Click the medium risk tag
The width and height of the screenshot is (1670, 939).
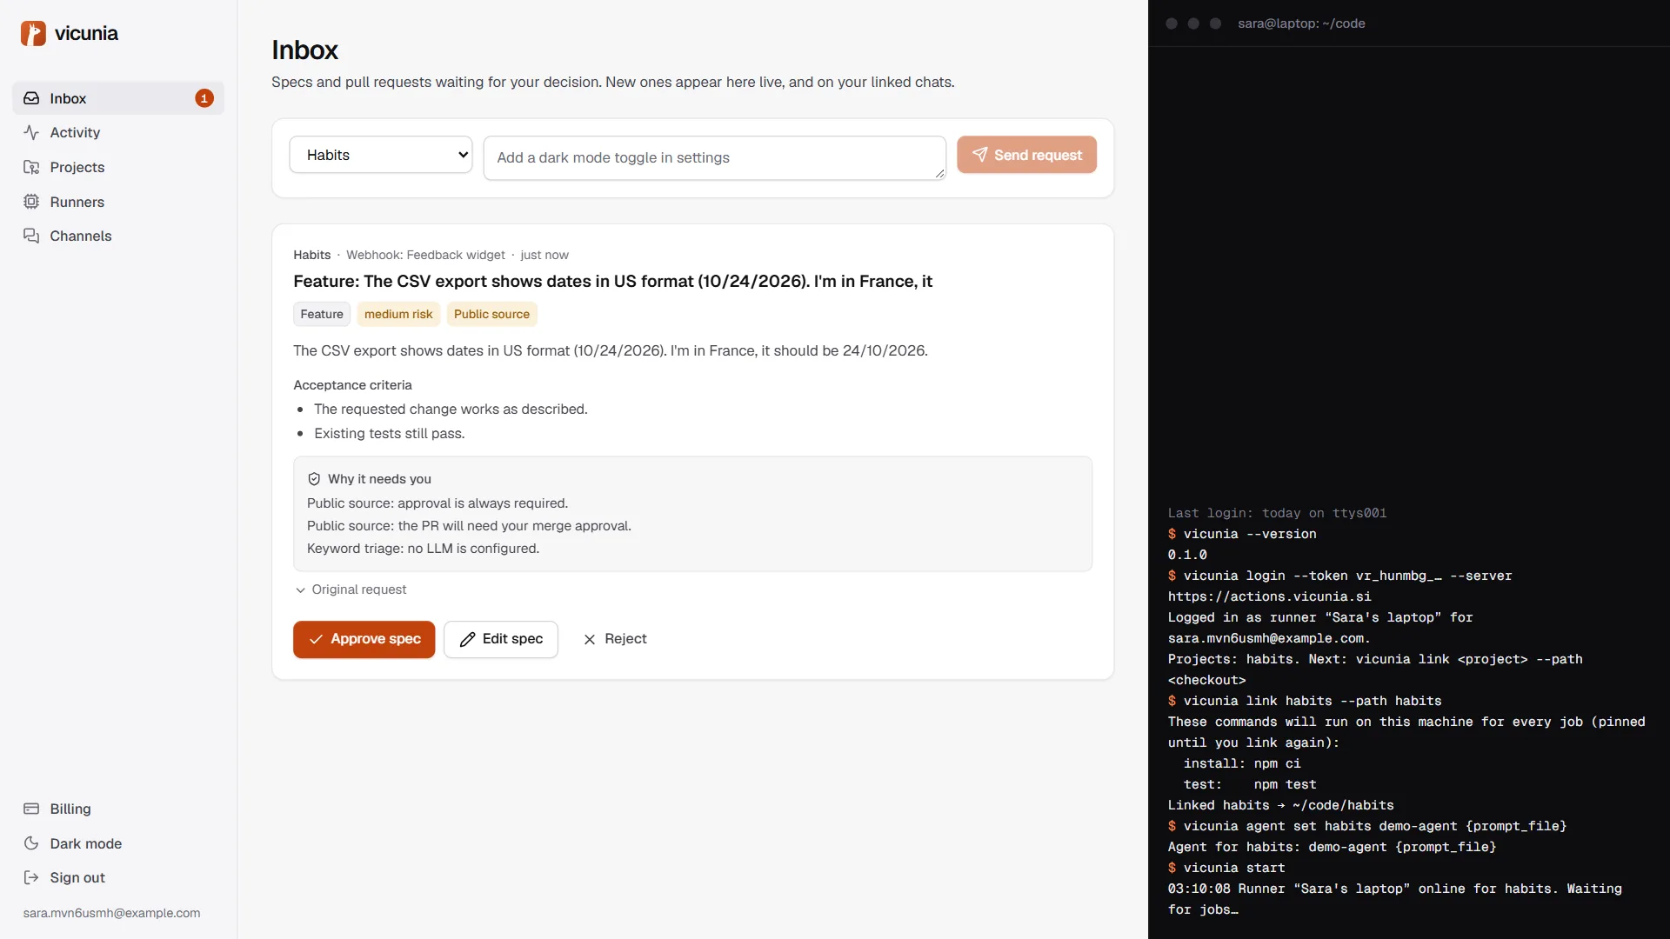(x=398, y=314)
